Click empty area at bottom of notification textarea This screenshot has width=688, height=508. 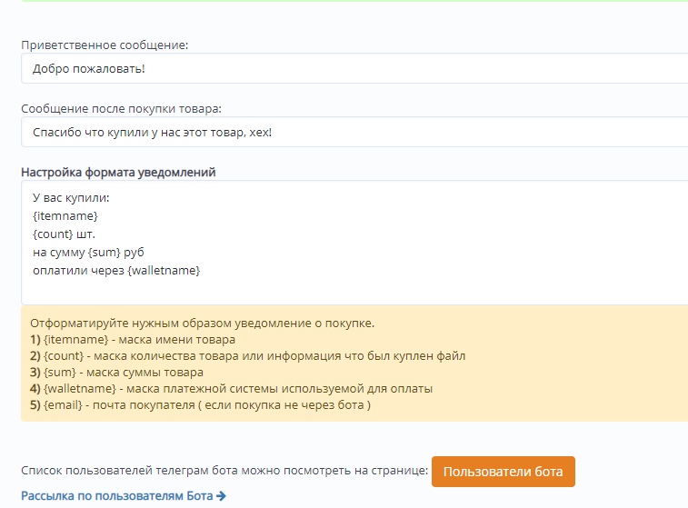pyautogui.click(x=354, y=291)
